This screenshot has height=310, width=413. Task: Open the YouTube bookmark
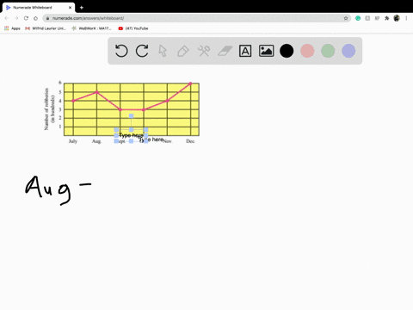coord(133,28)
